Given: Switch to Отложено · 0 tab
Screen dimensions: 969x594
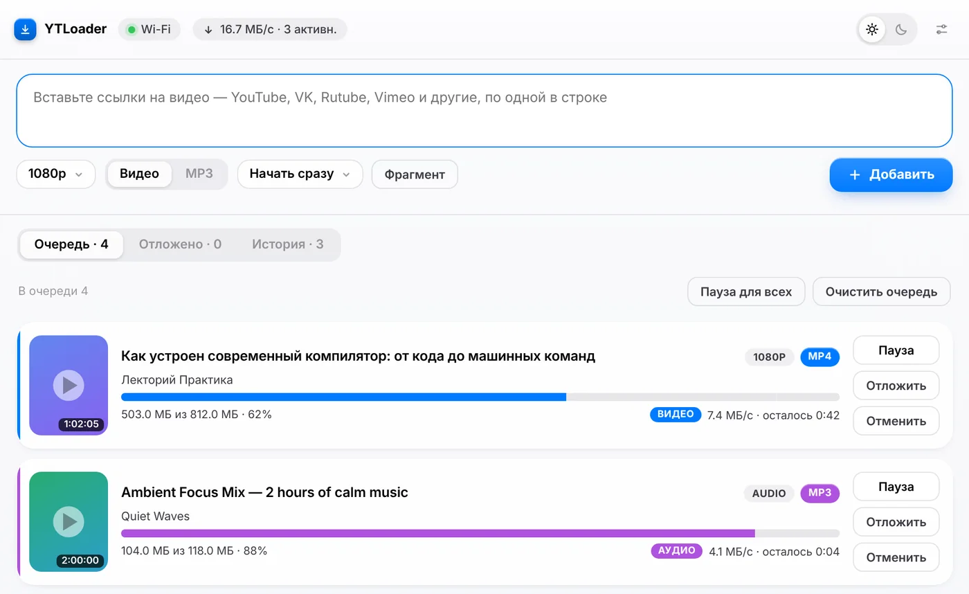Looking at the screenshot, I should click(180, 244).
